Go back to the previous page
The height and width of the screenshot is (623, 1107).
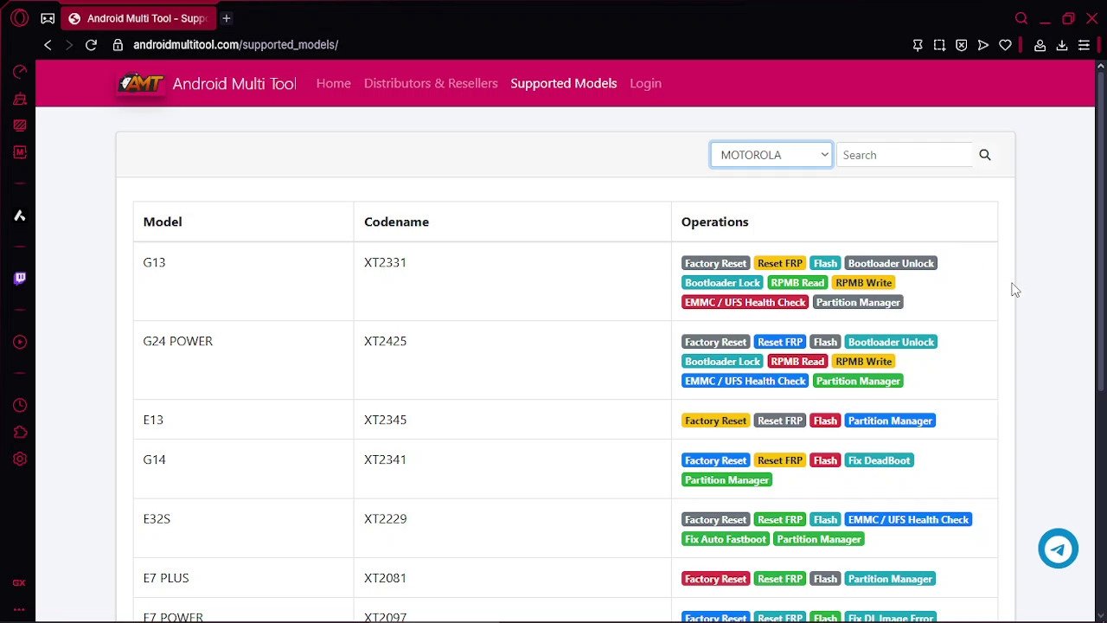point(48,45)
